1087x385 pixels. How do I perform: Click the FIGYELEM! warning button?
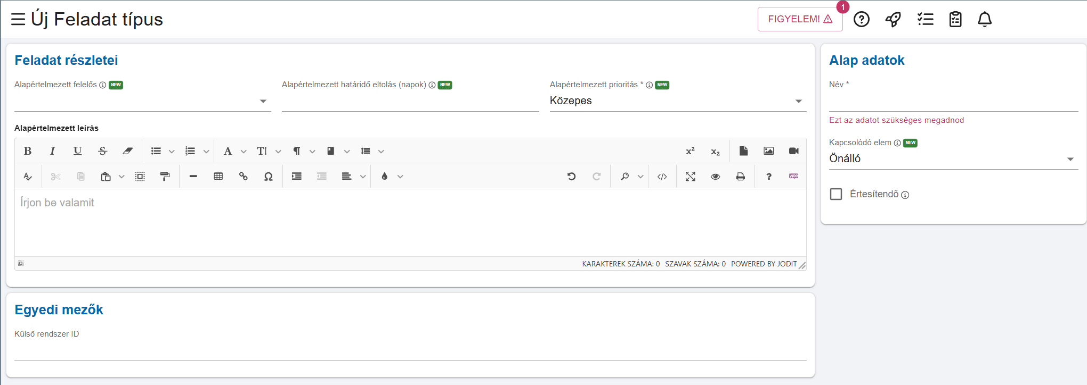799,19
